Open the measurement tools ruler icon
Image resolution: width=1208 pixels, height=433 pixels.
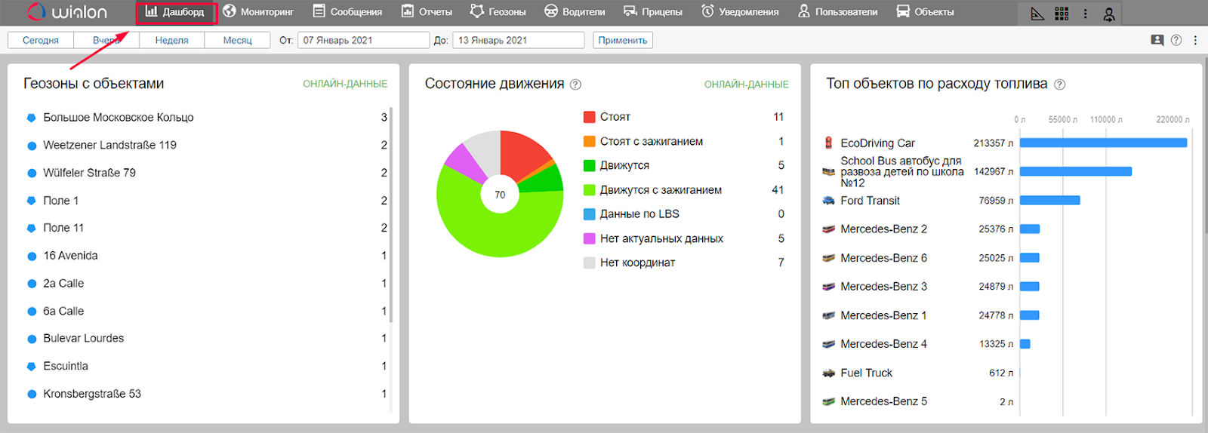1037,14
